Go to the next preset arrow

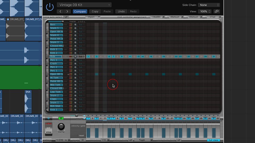pyautogui.click(x=67, y=11)
